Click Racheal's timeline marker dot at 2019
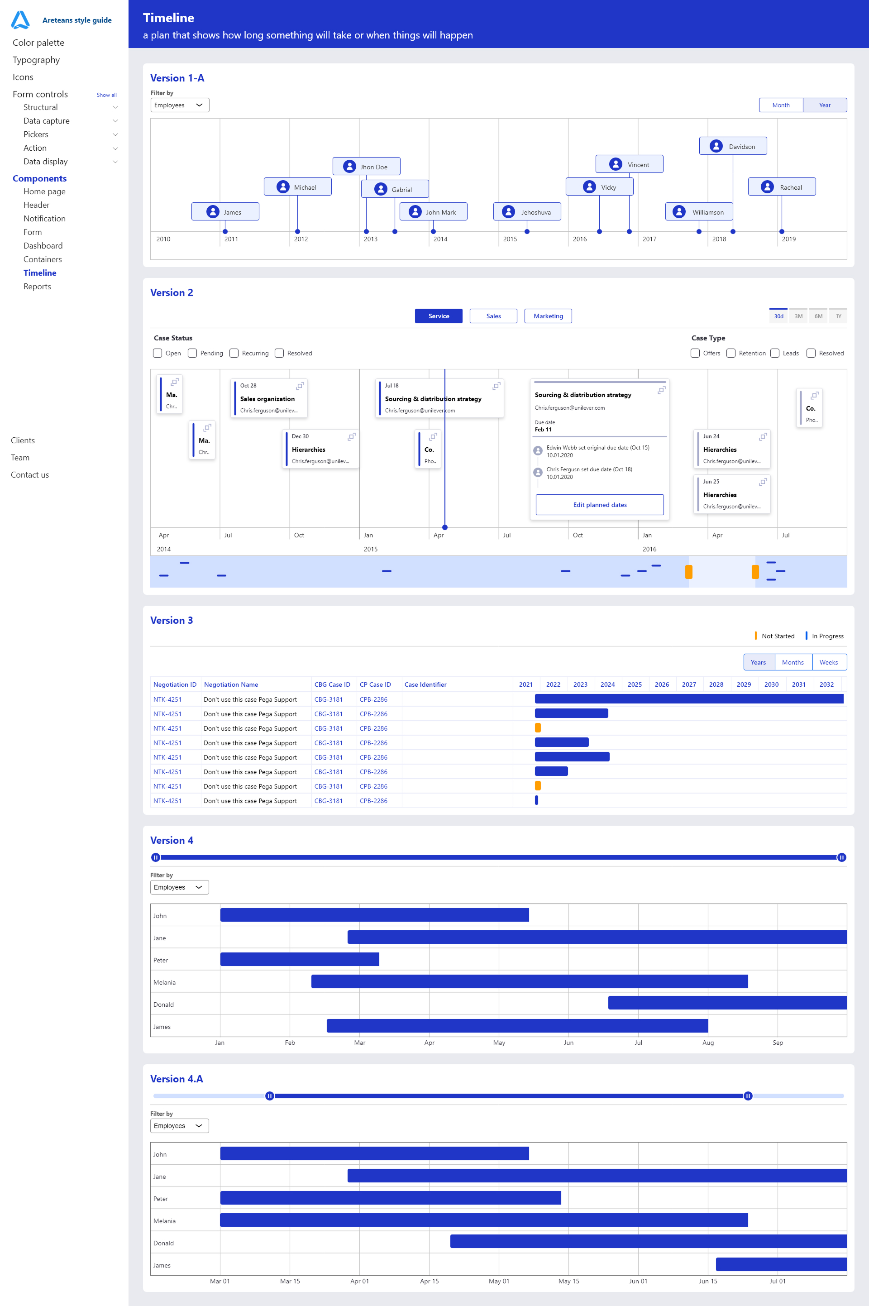Image resolution: width=869 pixels, height=1306 pixels. tap(782, 232)
